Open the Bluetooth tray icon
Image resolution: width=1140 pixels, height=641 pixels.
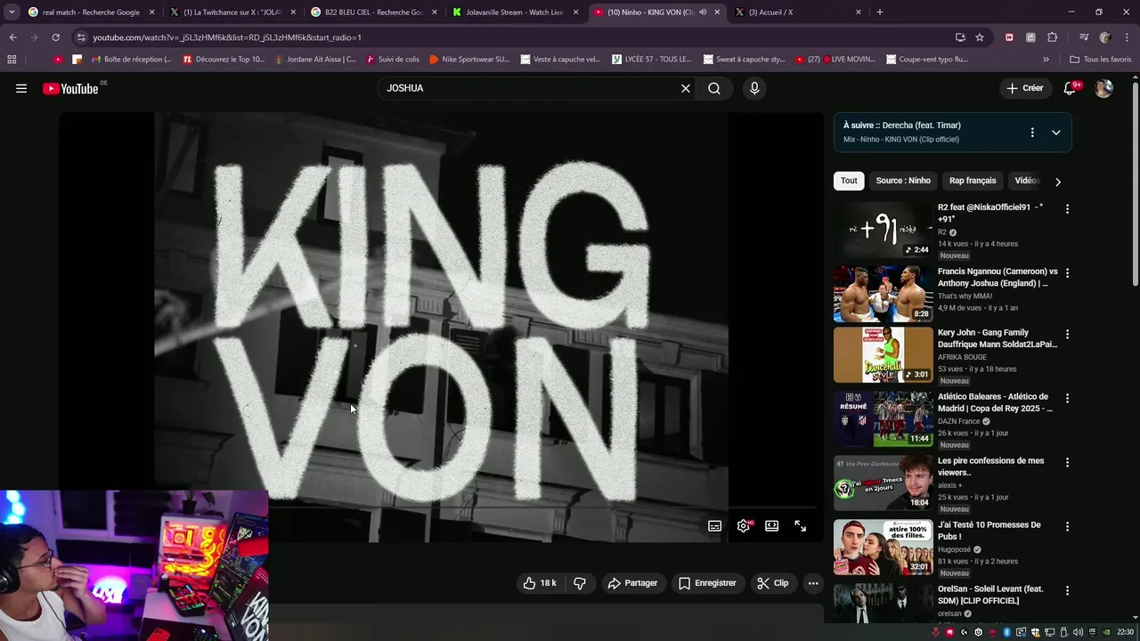(x=1007, y=632)
